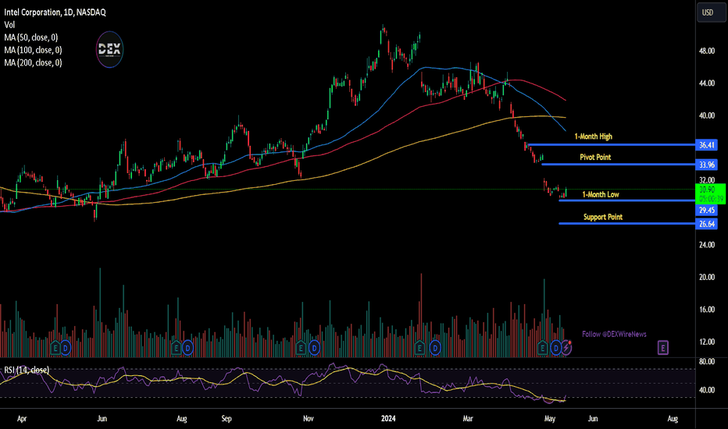Screen dimensions: 728x429
Task: Click the 29.45 price line label
Action: pyautogui.click(x=707, y=210)
